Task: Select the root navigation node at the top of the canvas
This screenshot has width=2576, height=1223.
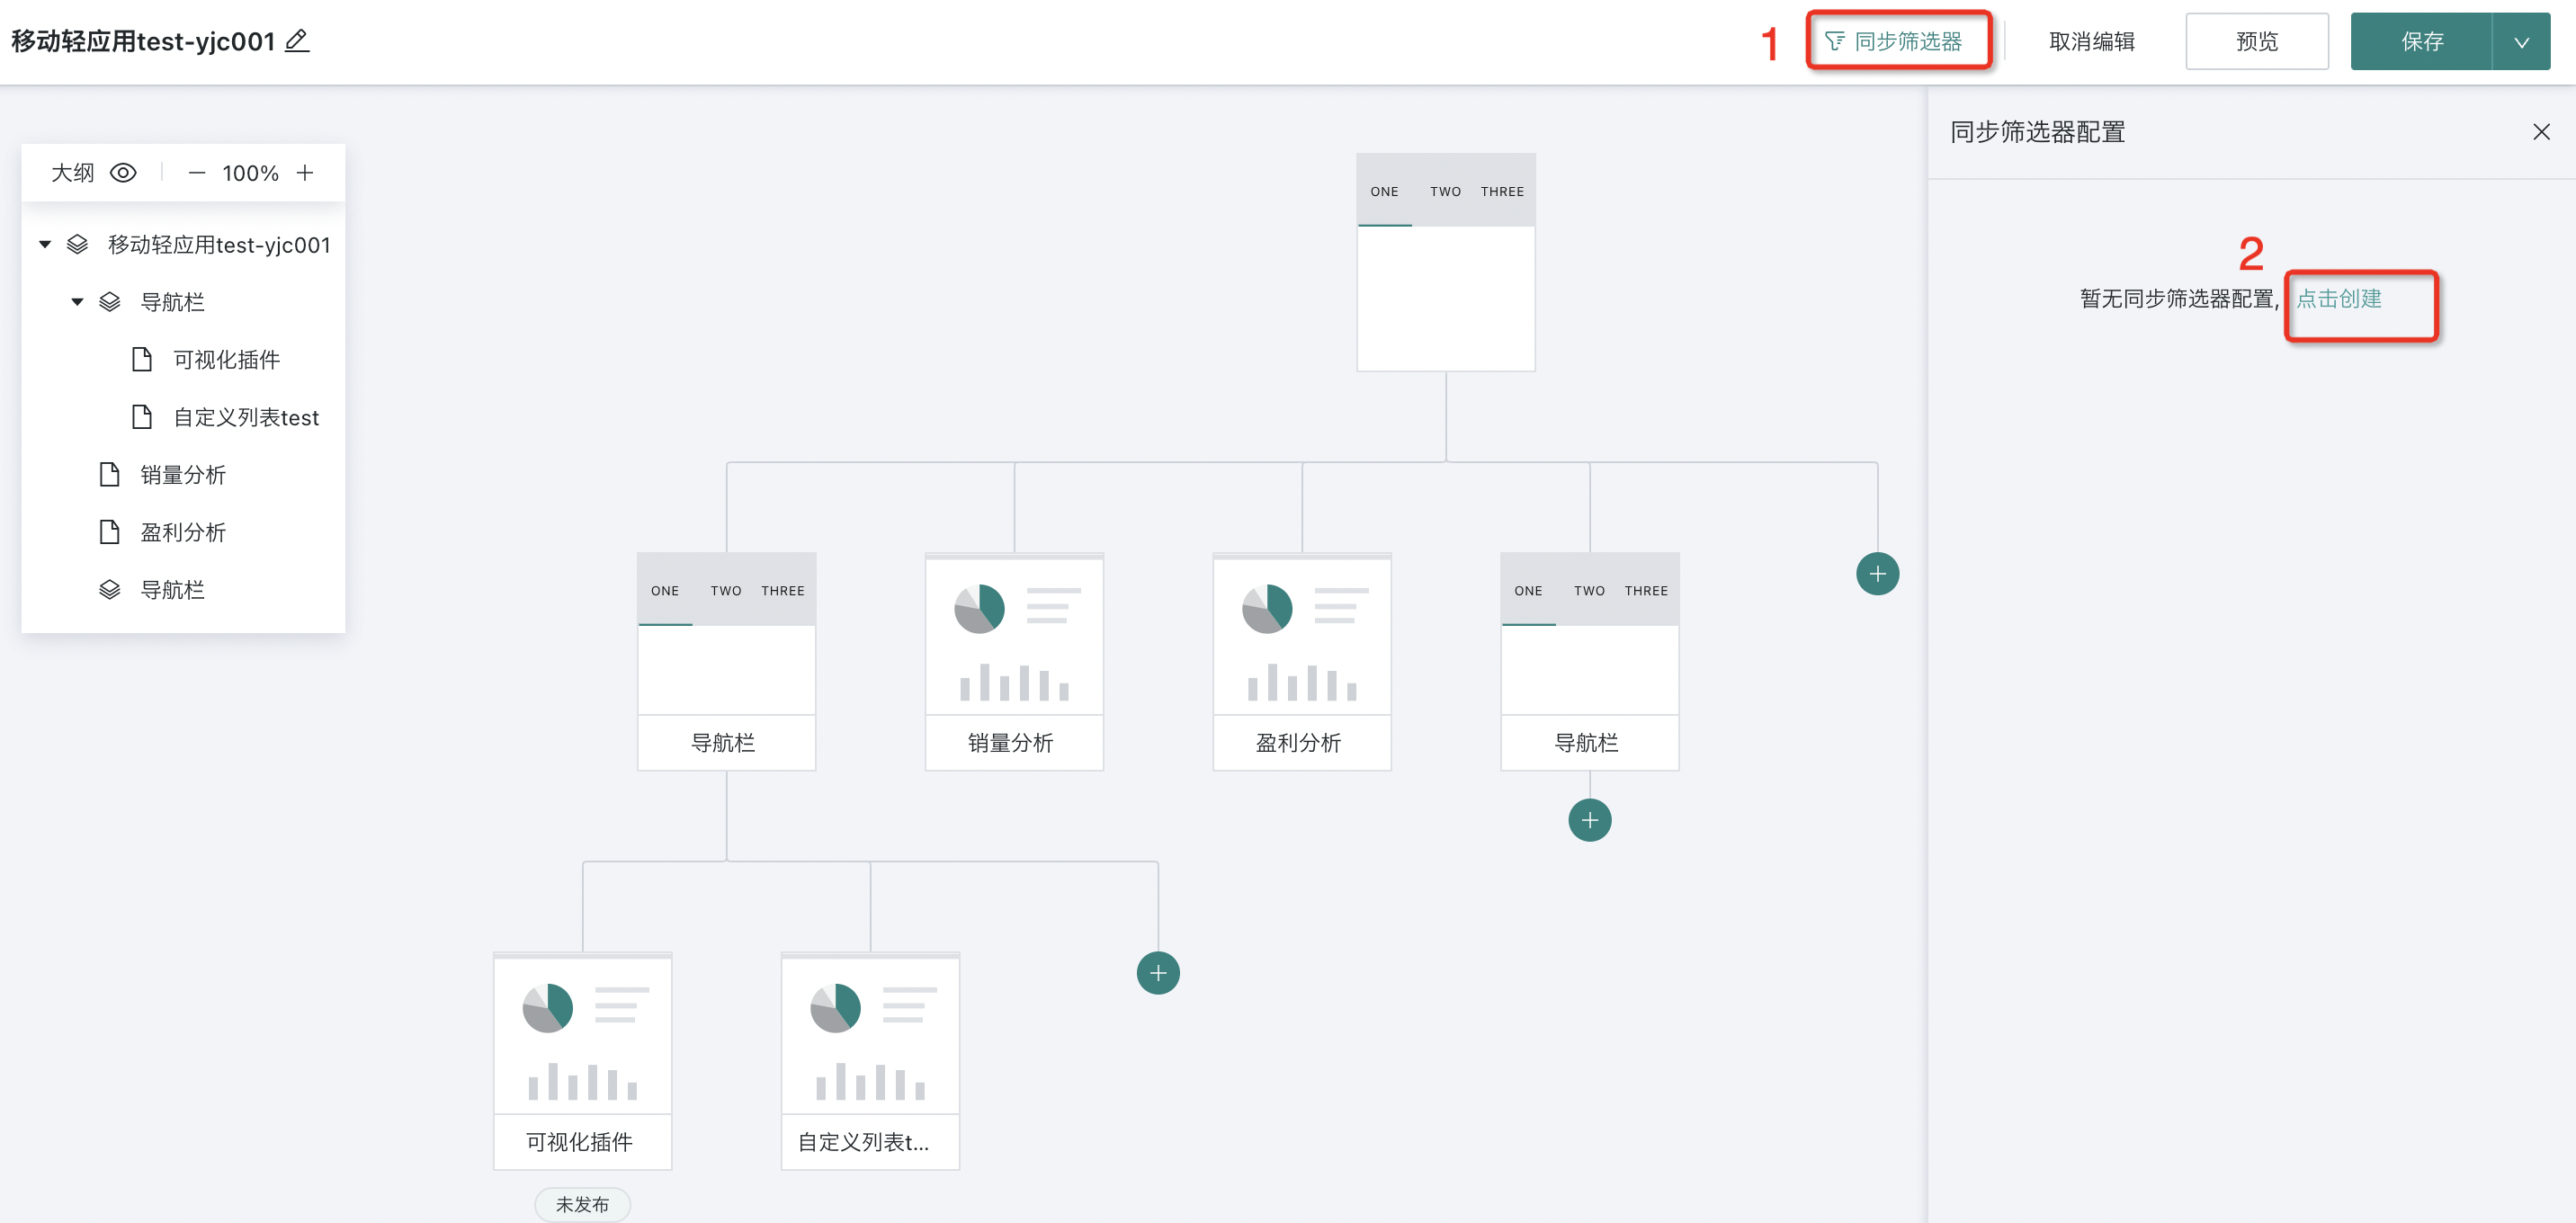Action: [x=1445, y=262]
